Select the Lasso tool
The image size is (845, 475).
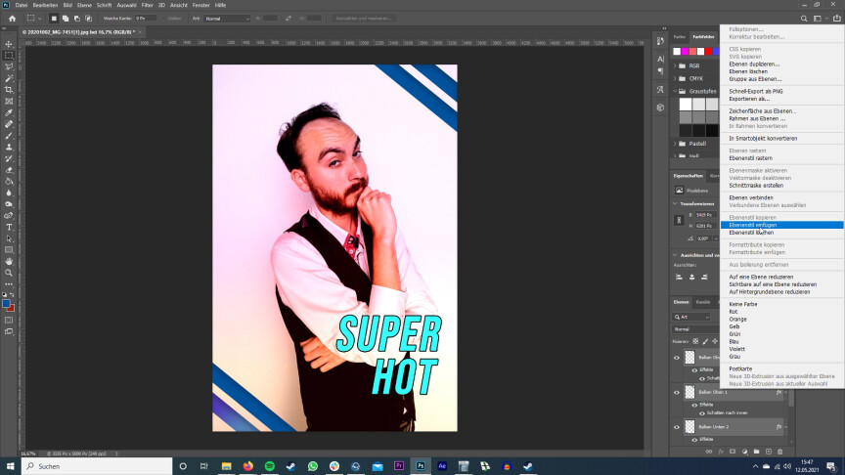click(9, 66)
